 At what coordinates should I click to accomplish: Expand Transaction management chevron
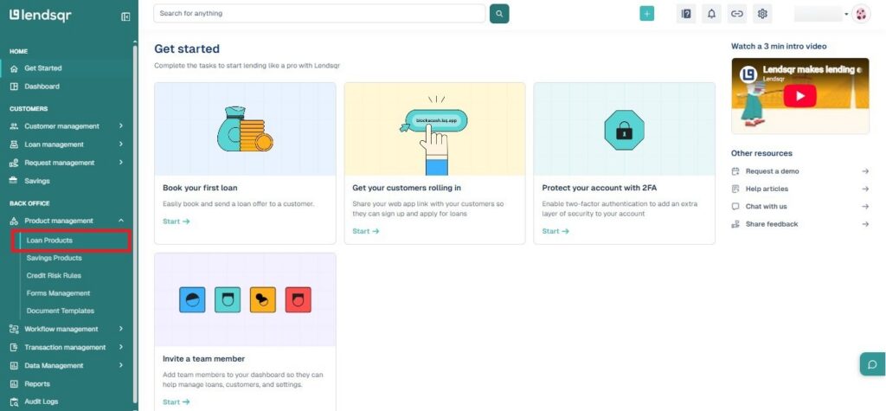121,347
